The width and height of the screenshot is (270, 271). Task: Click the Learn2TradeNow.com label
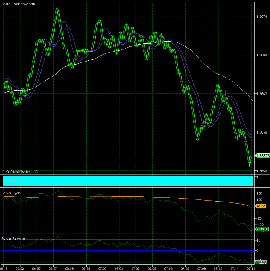(18, 4)
